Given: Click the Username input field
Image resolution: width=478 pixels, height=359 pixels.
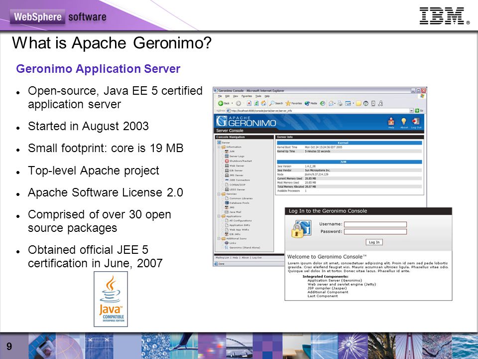Looking at the screenshot, I should (x=375, y=224).
